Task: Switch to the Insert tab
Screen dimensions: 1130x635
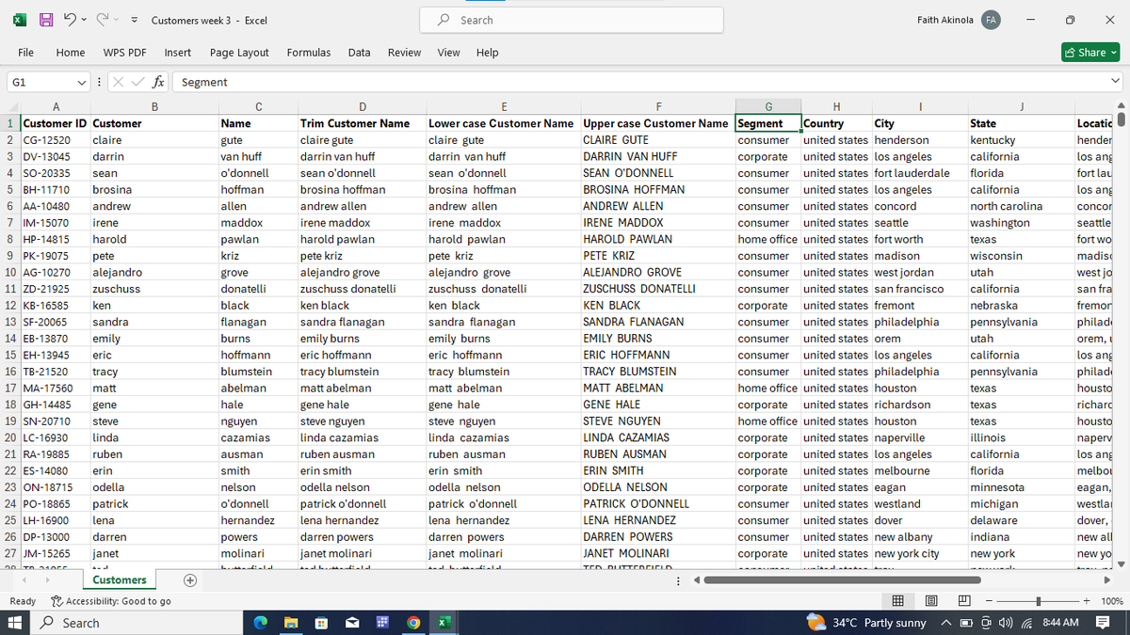Action: pyautogui.click(x=178, y=53)
